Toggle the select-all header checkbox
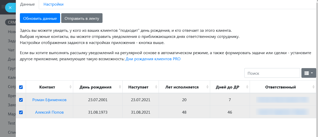Image resolution: width=318 pixels, height=137 pixels. point(21,87)
